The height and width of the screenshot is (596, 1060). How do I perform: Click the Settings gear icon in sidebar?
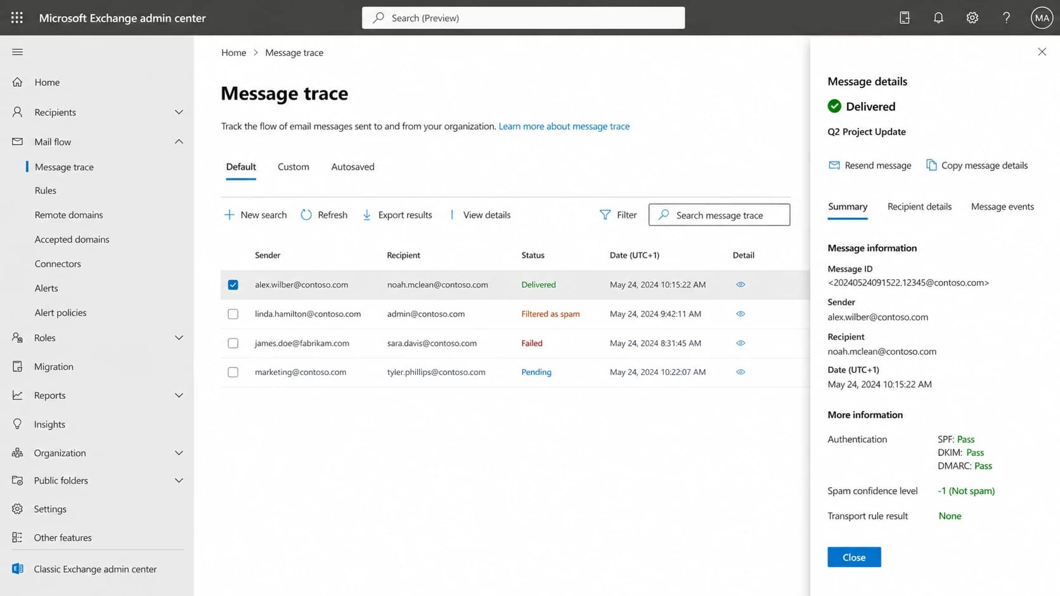pyautogui.click(x=17, y=509)
